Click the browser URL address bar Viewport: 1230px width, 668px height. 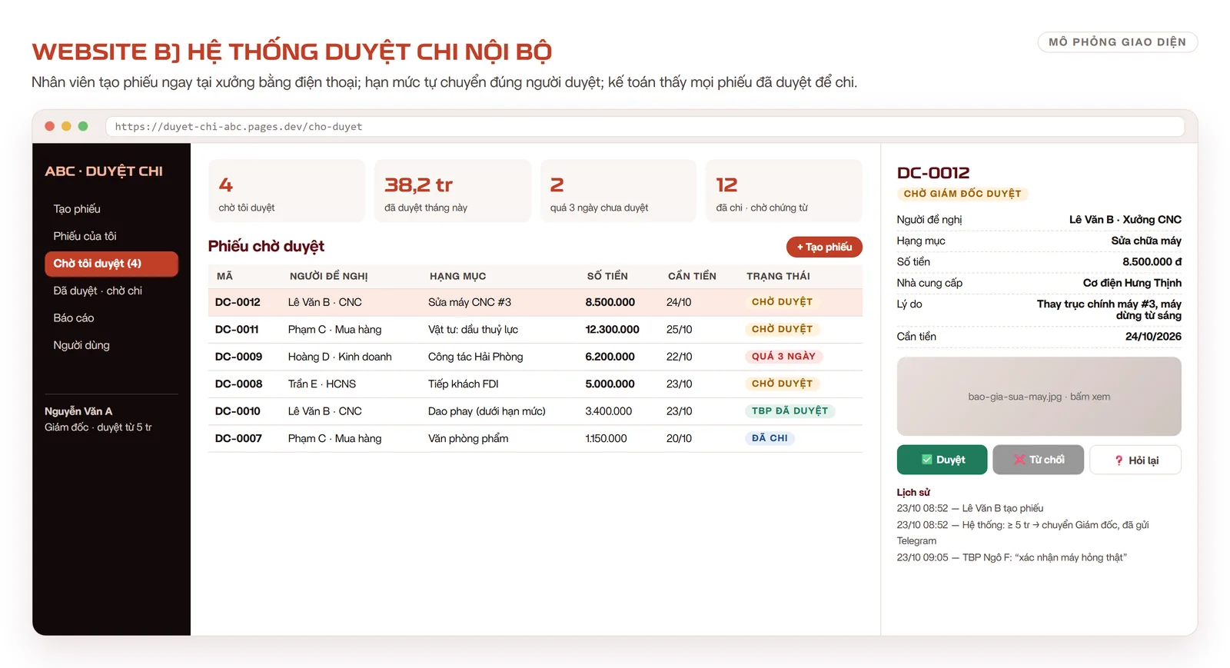pyautogui.click(x=645, y=127)
